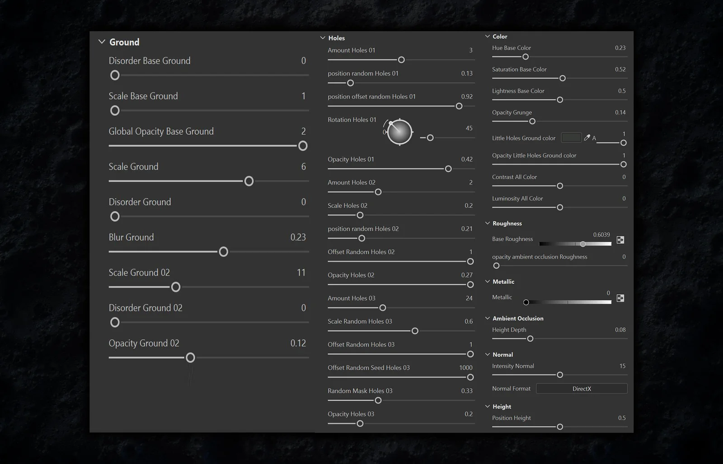Collapse the Holes section
This screenshot has width=723, height=464.
pos(323,38)
